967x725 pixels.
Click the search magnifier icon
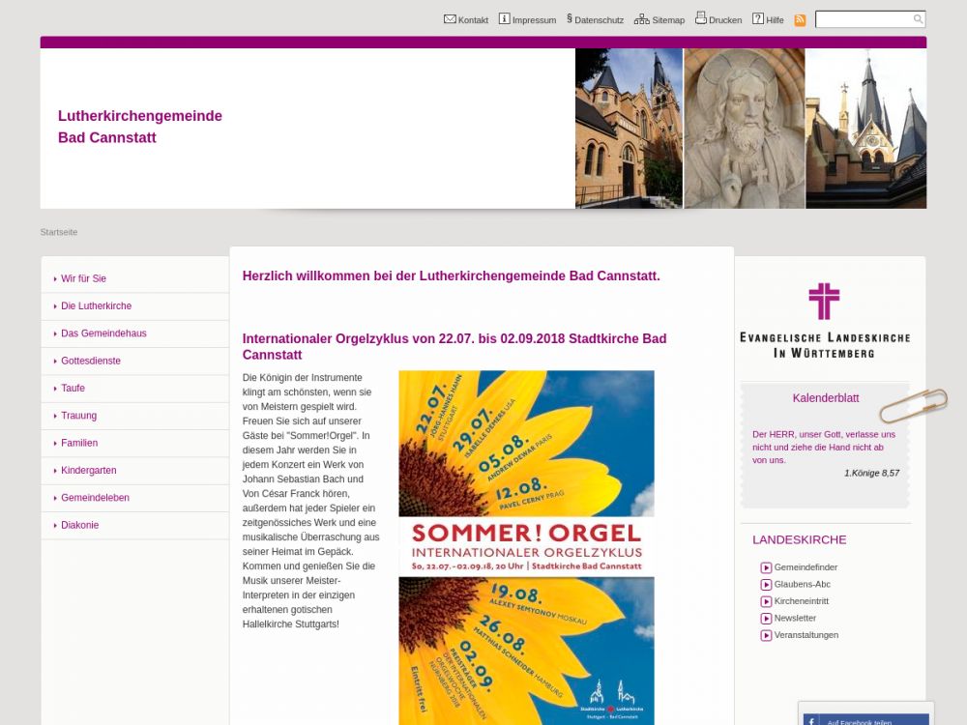918,19
